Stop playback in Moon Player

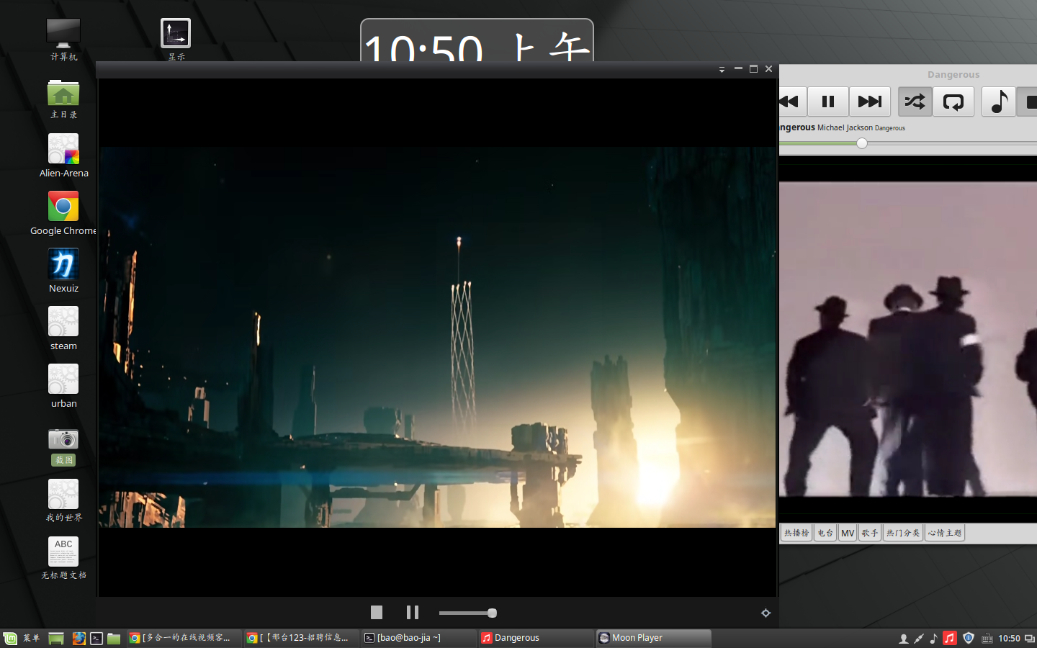(376, 612)
